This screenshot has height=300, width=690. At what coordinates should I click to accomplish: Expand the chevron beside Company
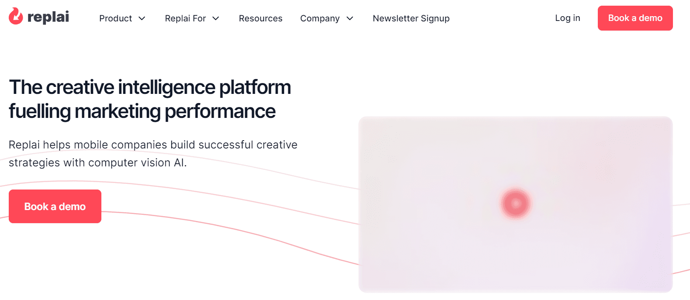[x=350, y=18]
